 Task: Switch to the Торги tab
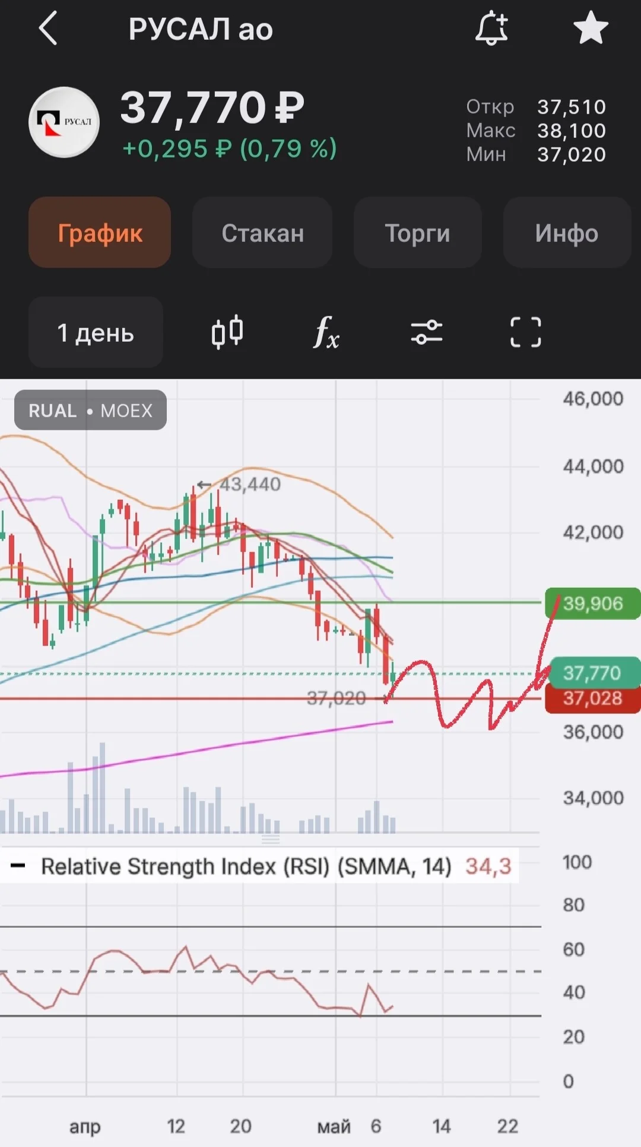coord(417,232)
